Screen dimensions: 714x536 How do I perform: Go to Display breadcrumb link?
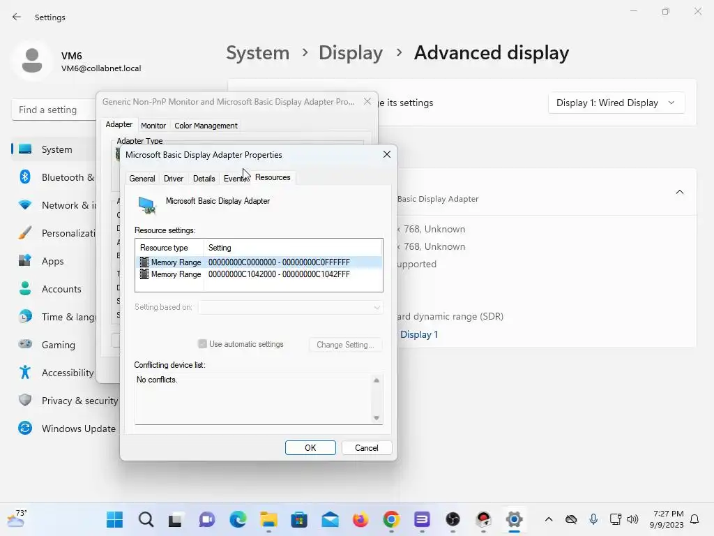(x=351, y=53)
